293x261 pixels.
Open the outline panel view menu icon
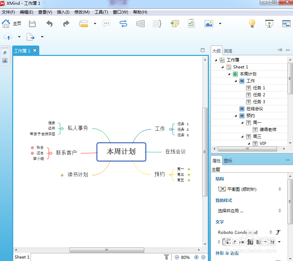click(x=280, y=50)
